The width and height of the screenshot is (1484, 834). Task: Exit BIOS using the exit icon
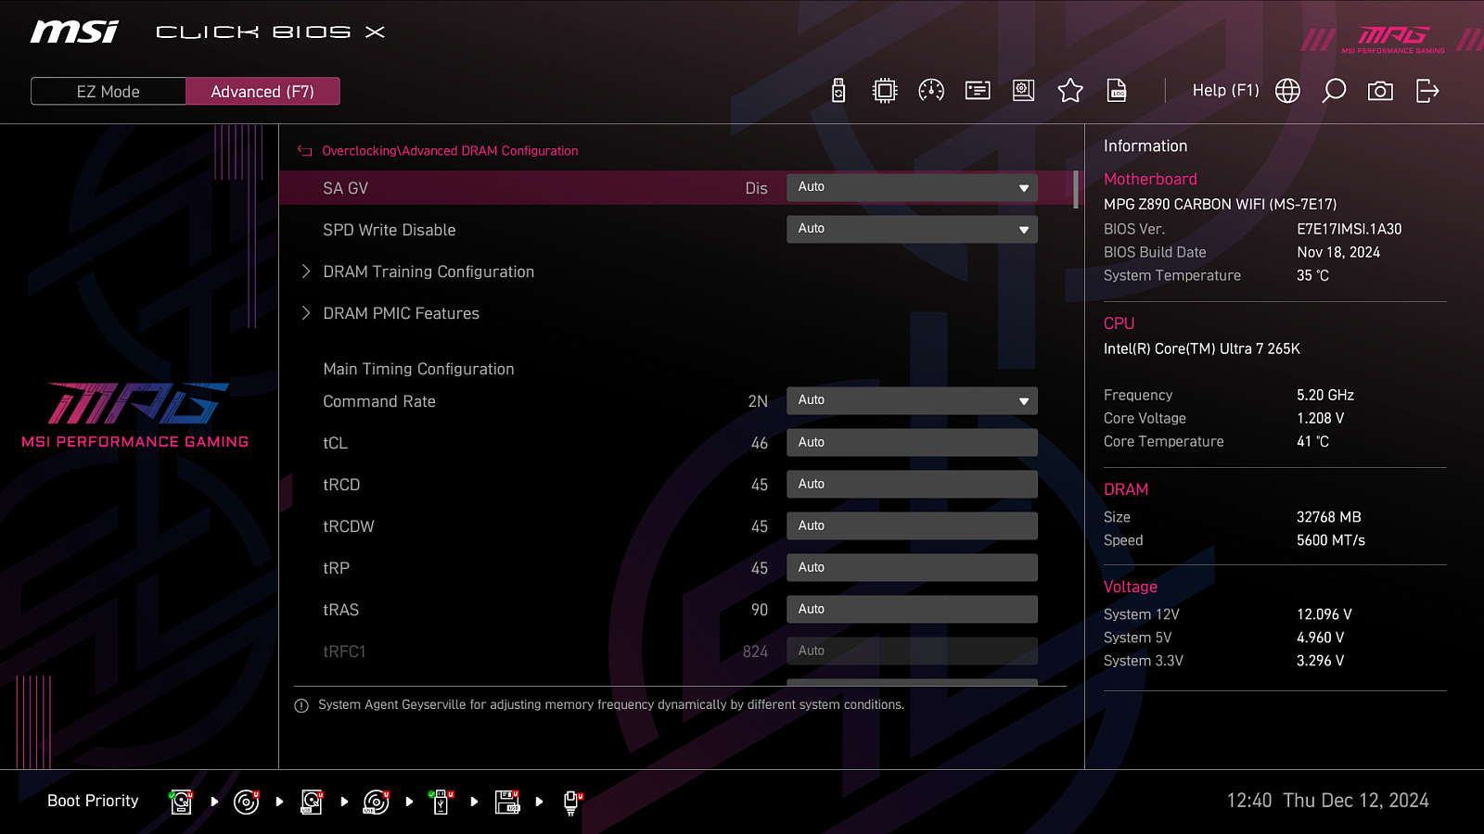coord(1427,91)
